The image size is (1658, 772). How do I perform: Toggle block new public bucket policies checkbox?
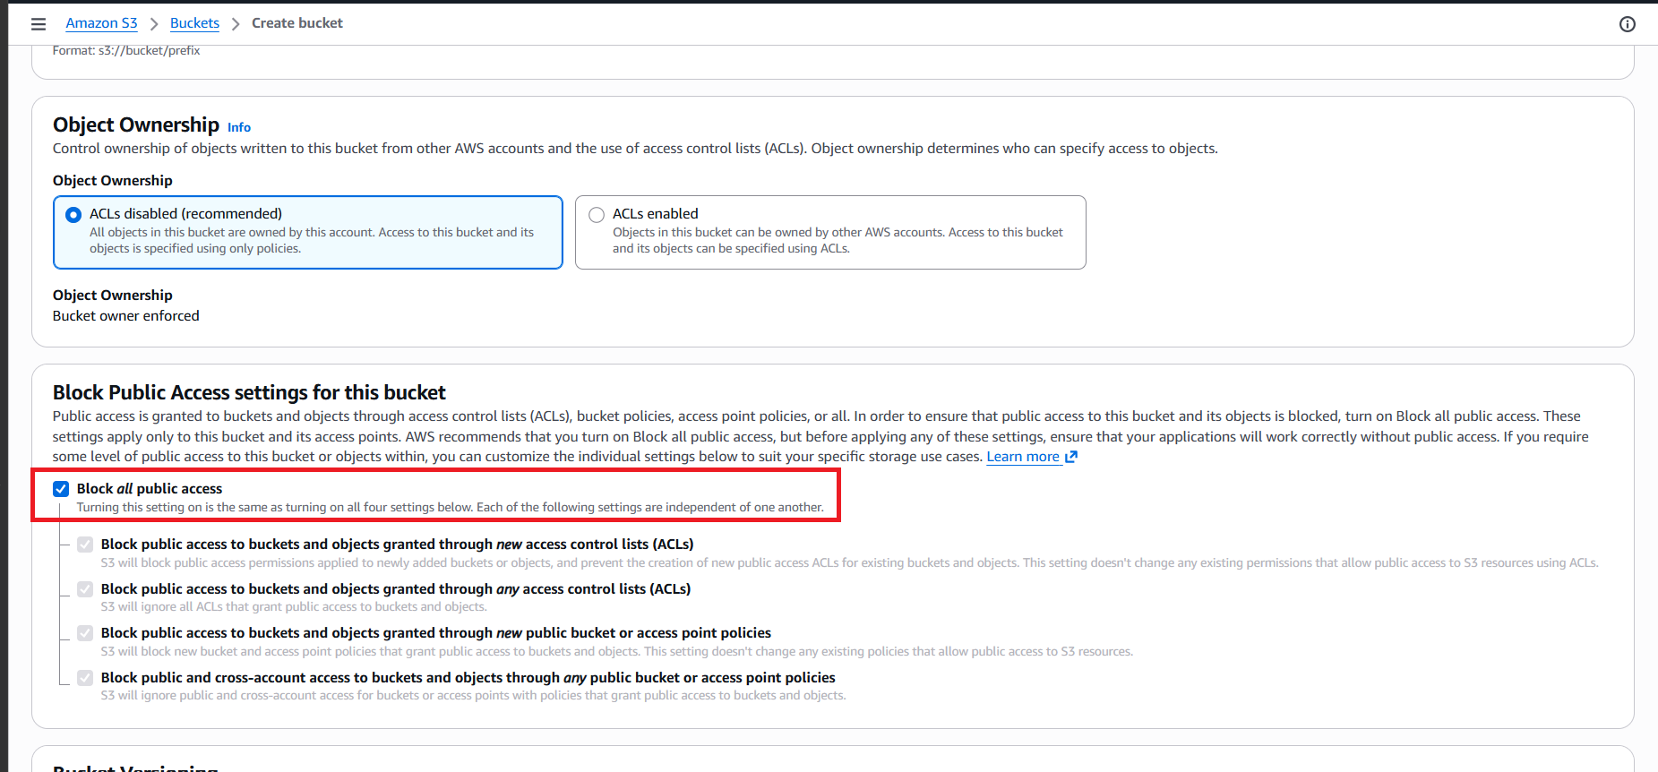point(85,633)
